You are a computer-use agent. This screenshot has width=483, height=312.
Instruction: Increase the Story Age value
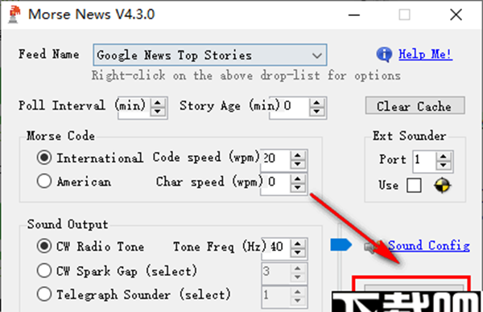point(317,102)
